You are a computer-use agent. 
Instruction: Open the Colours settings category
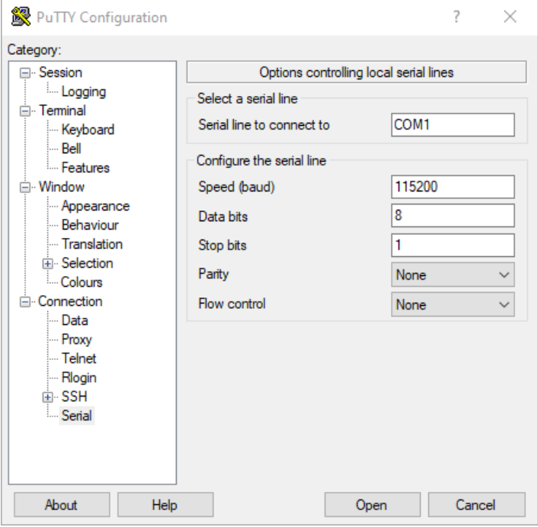[x=82, y=282]
